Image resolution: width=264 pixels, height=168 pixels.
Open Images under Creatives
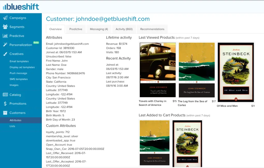point(14,85)
